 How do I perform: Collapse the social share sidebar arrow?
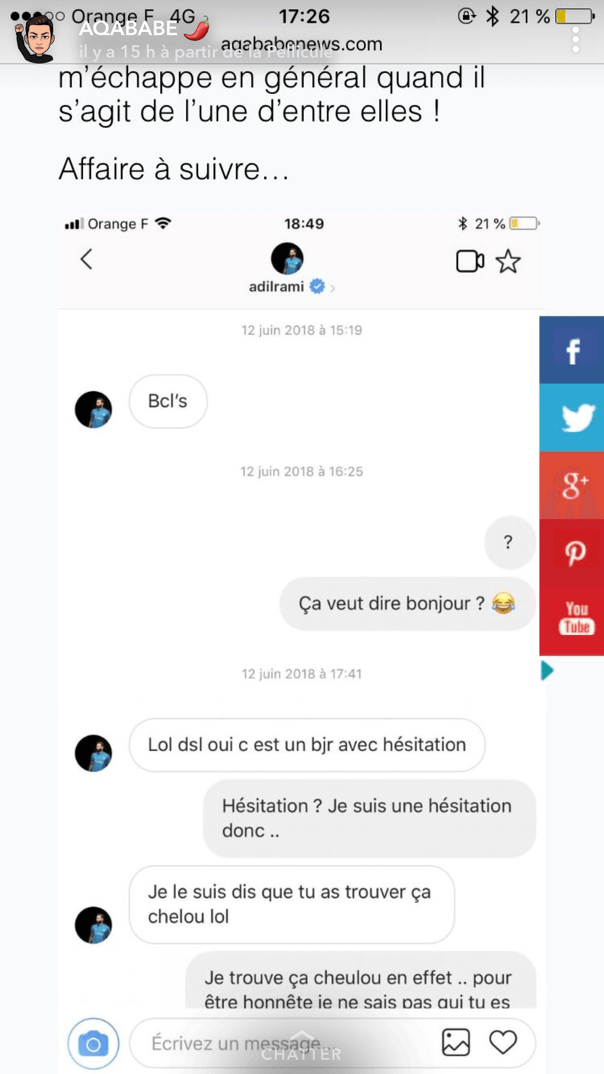click(547, 671)
